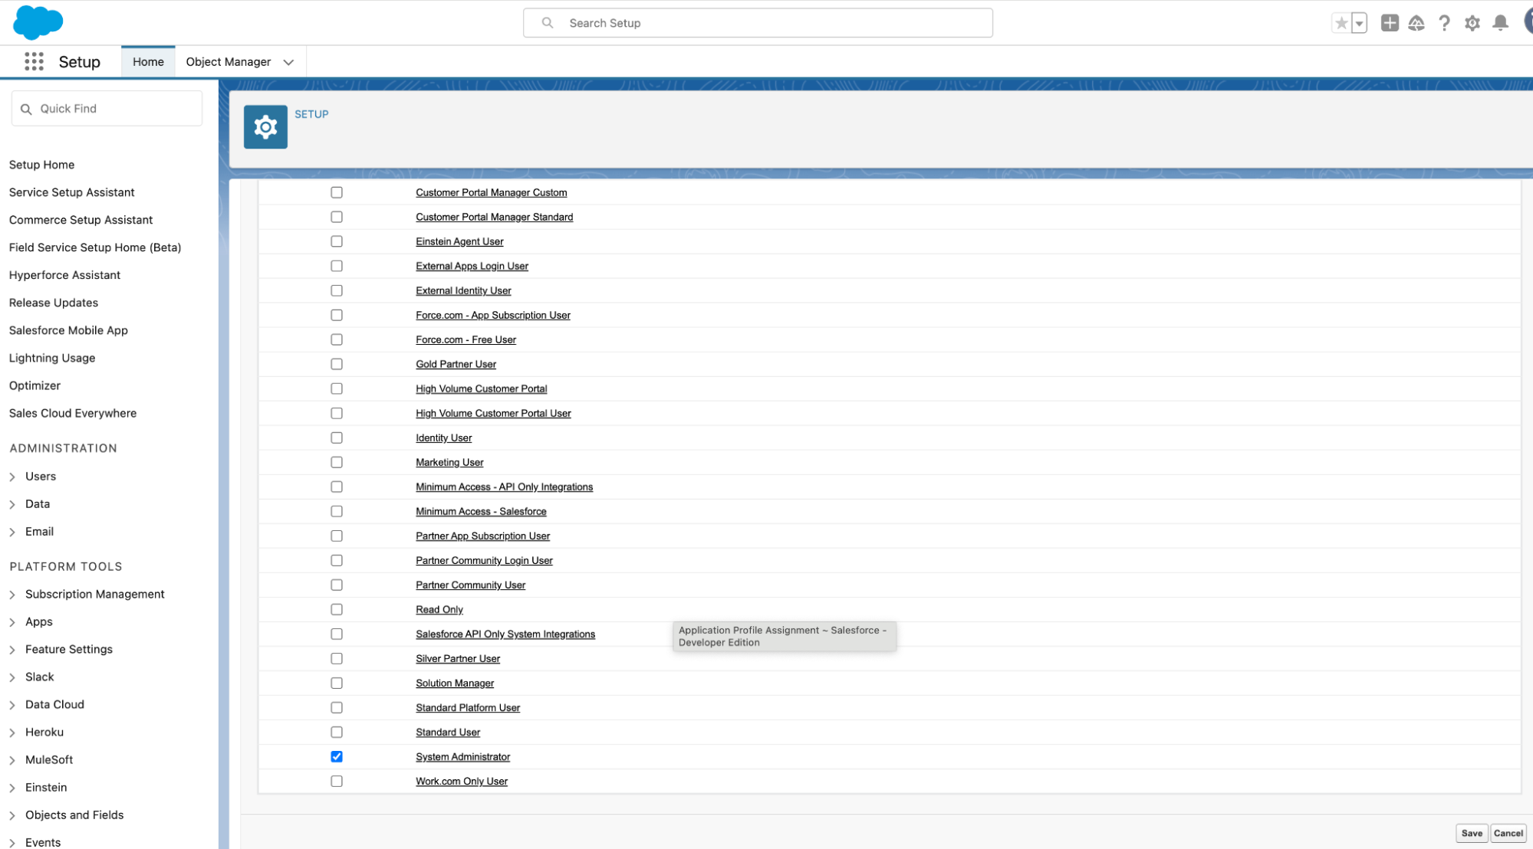Open the Favorites list dropdown arrow
Screen dimensions: 1533x849
click(1359, 23)
